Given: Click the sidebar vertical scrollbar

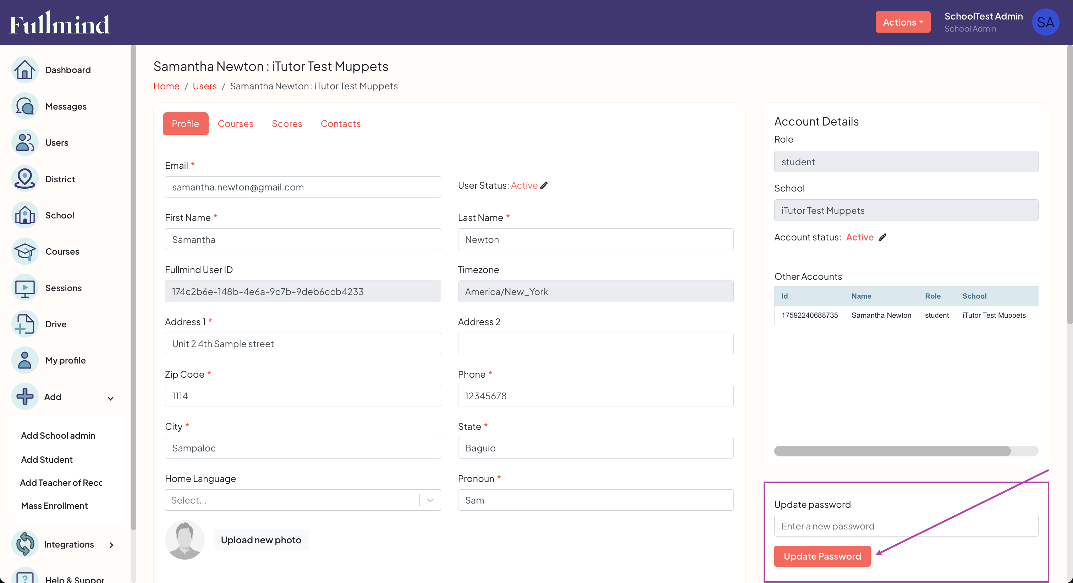Looking at the screenshot, I should (x=133, y=287).
